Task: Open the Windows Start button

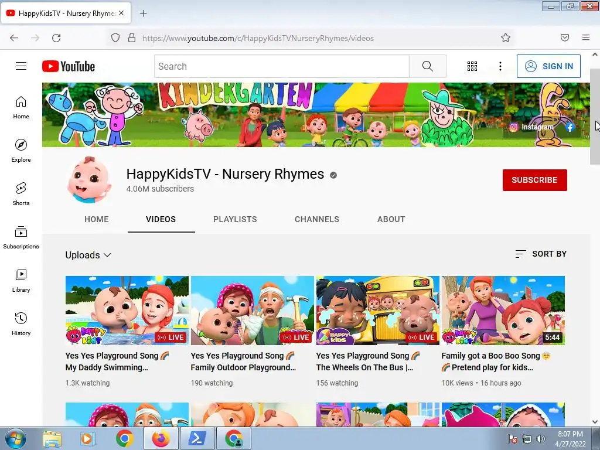Action: point(15,438)
